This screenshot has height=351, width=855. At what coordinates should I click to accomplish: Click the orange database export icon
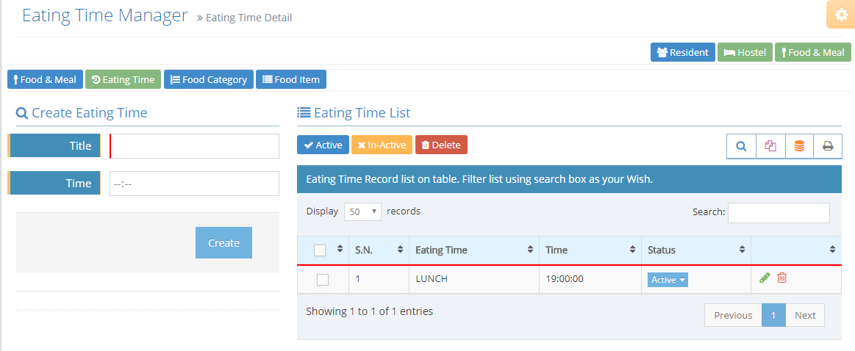(799, 146)
